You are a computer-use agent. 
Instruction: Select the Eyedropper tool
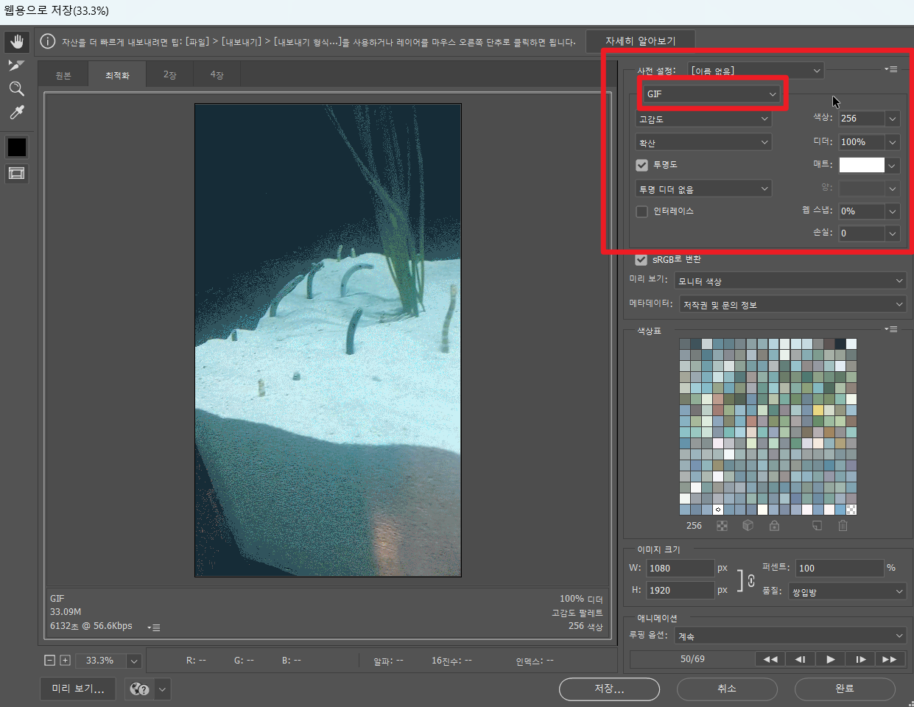[16, 113]
